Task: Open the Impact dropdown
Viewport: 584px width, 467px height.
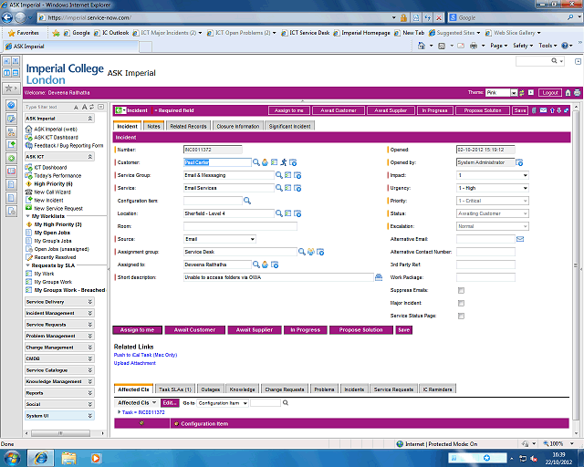Action: (x=493, y=174)
